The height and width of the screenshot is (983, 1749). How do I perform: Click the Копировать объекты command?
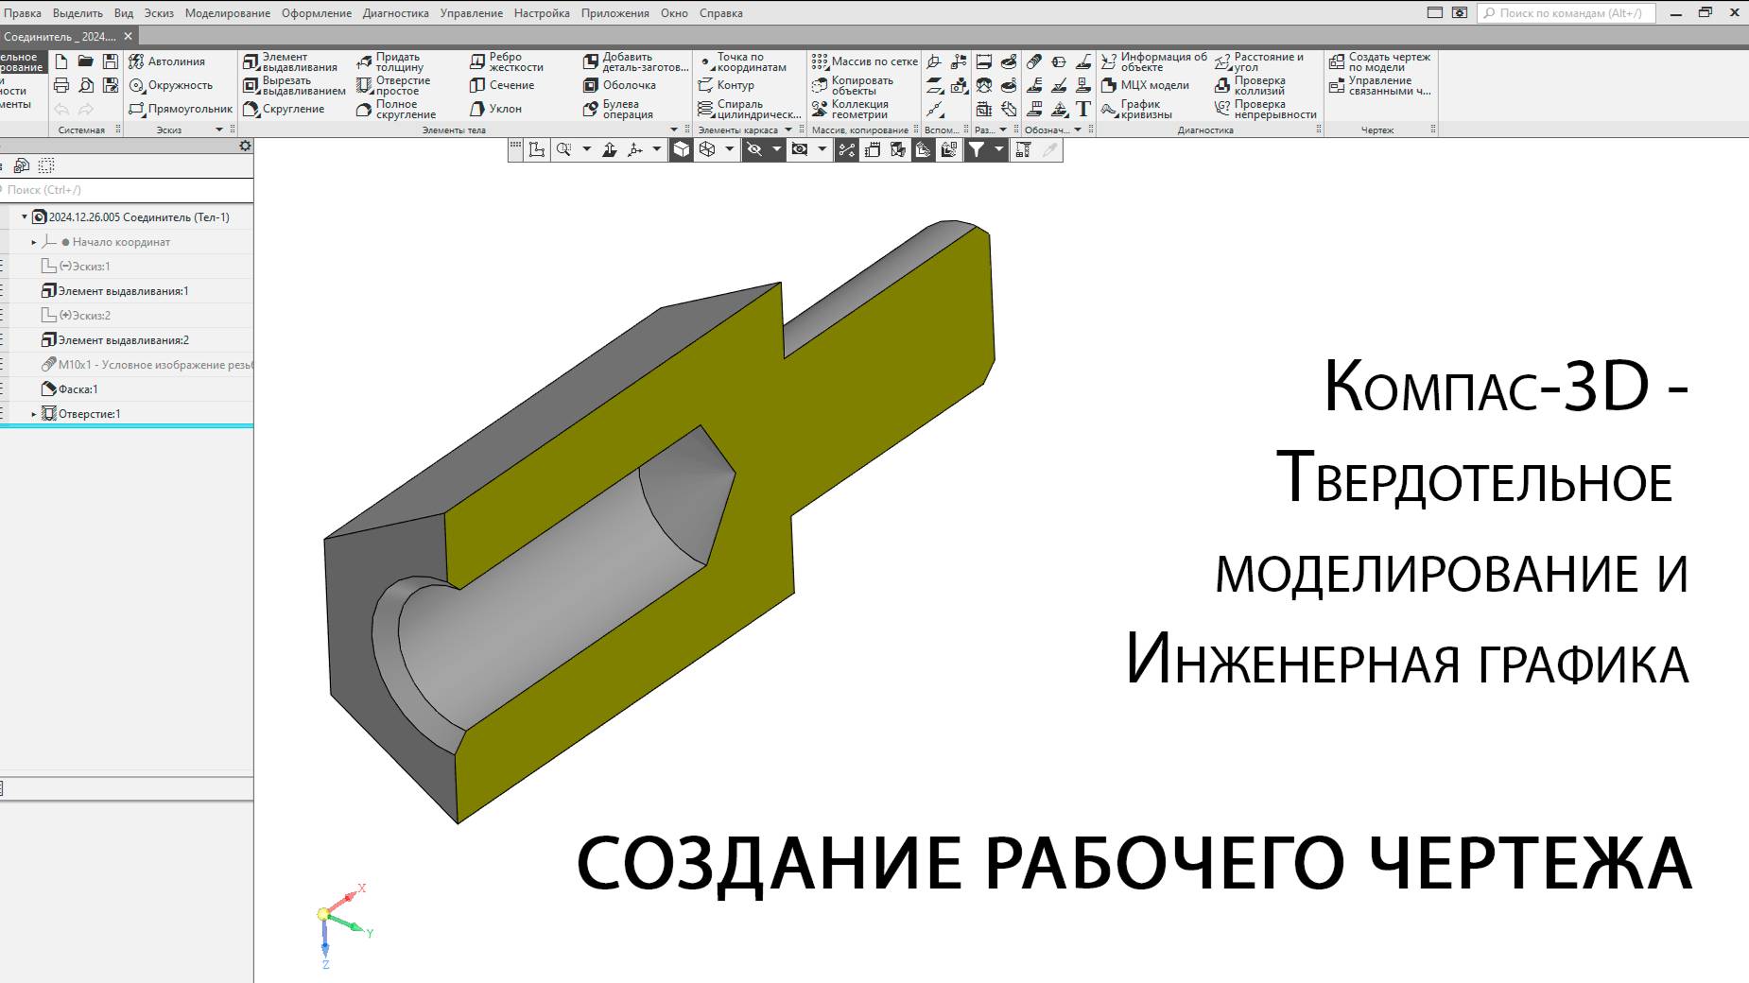coord(853,86)
